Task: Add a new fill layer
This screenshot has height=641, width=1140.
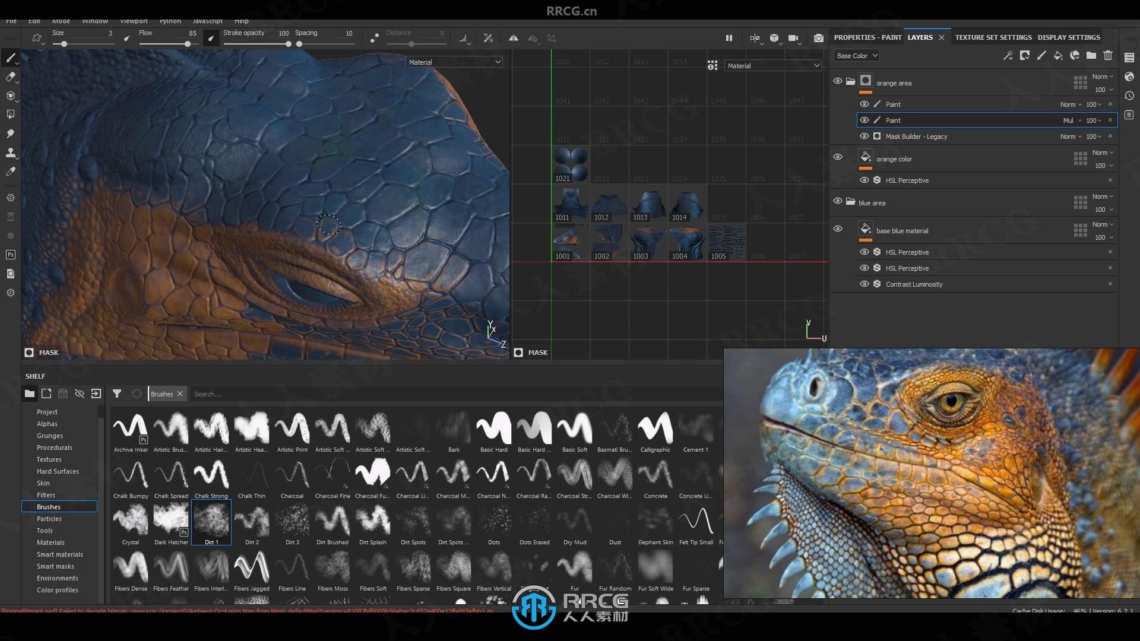Action: point(1058,55)
